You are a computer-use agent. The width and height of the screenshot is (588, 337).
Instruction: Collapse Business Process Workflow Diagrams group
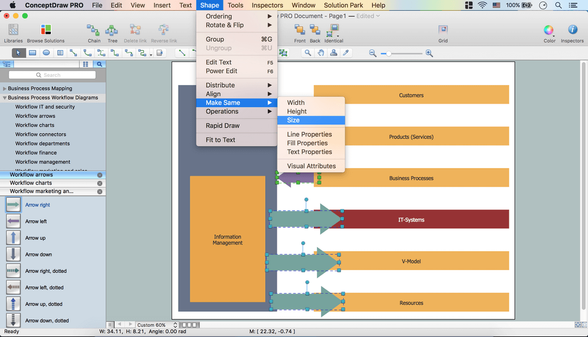coord(4,97)
